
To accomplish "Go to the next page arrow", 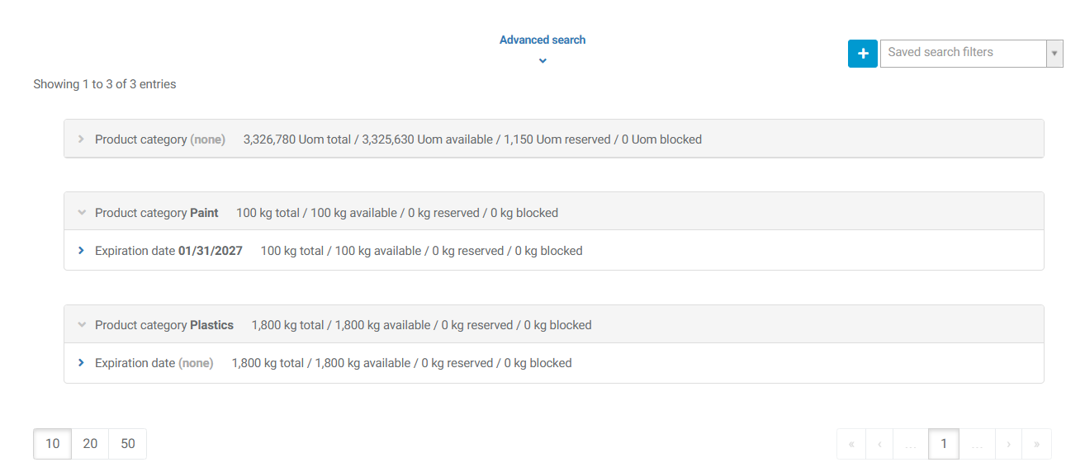I will click(1008, 444).
